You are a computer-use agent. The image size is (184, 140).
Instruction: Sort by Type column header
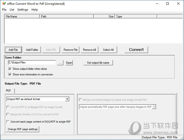pyautogui.click(x=136, y=17)
